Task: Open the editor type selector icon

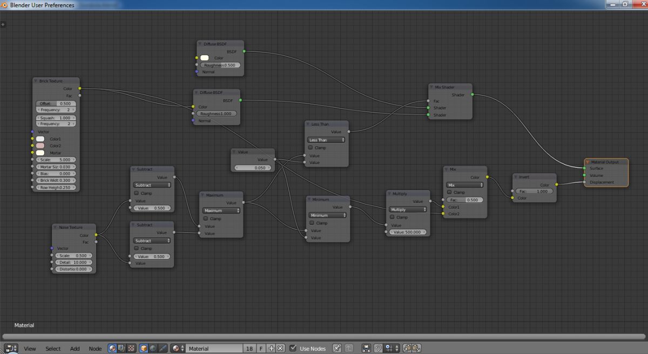Action: click(11, 349)
